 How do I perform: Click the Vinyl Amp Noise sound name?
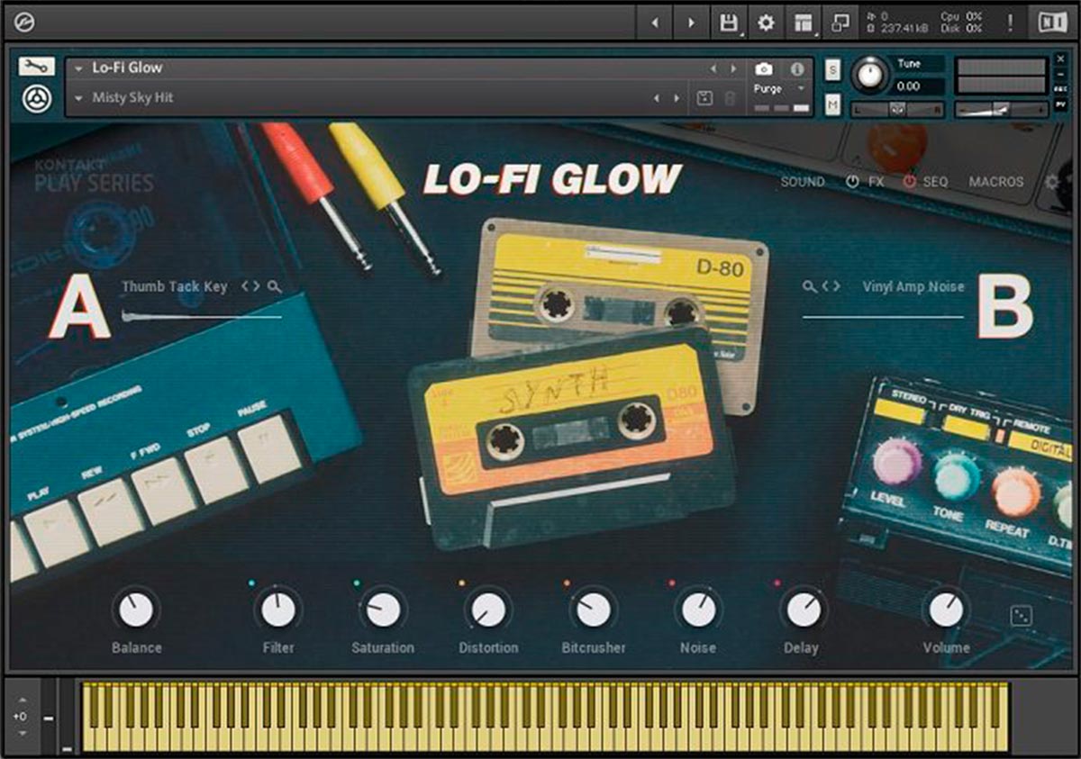tap(913, 286)
